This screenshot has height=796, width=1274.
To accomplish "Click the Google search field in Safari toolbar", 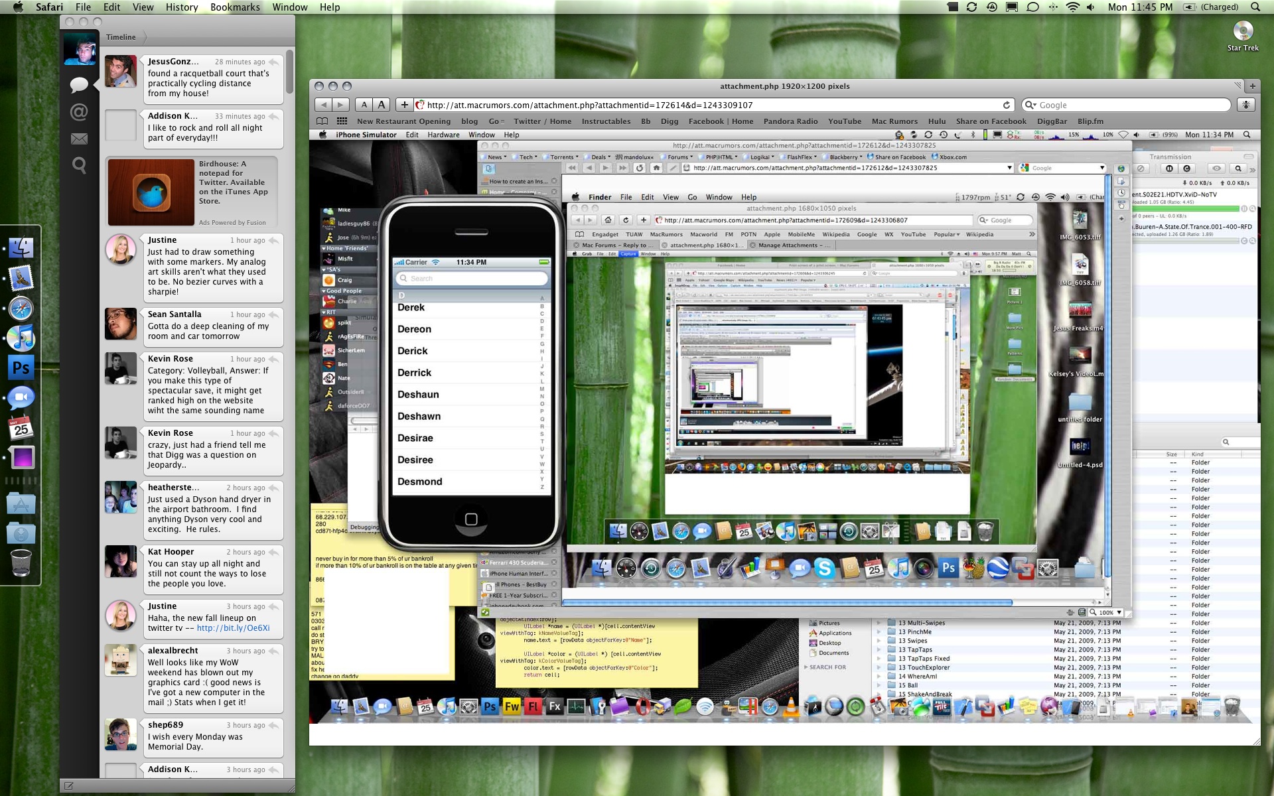I will click(x=1127, y=105).
